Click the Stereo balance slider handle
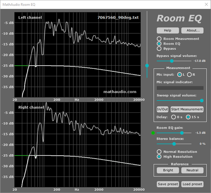211x193 pixels. click(x=174, y=144)
